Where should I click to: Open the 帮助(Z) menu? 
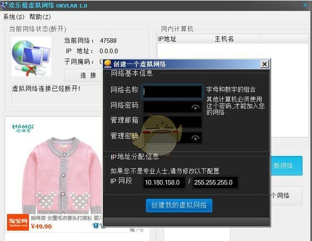click(x=40, y=17)
